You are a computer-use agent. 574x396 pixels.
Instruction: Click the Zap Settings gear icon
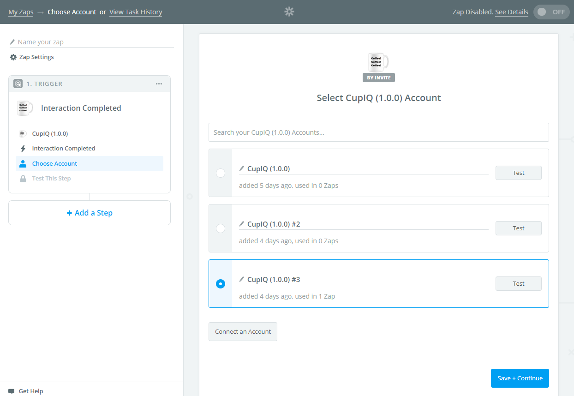point(13,57)
